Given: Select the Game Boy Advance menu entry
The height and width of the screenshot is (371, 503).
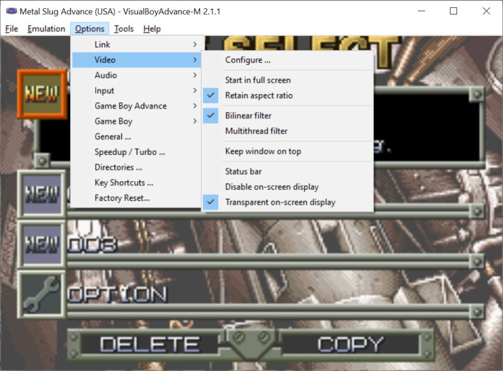Looking at the screenshot, I should tap(137, 106).
